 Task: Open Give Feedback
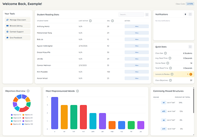pyautogui.click(x=18, y=38)
